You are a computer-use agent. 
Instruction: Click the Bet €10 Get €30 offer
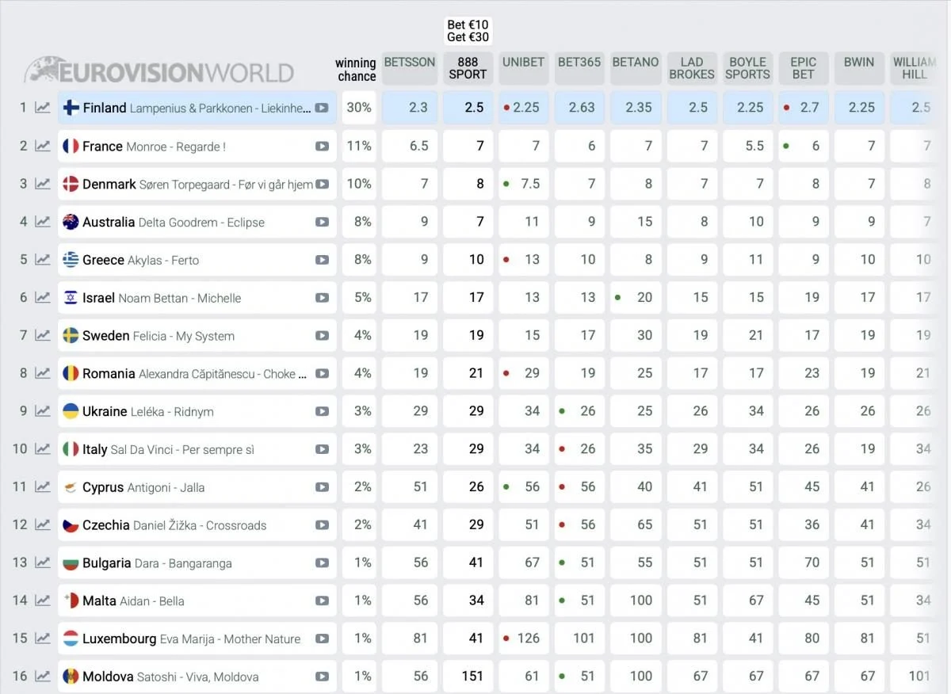[x=468, y=31]
